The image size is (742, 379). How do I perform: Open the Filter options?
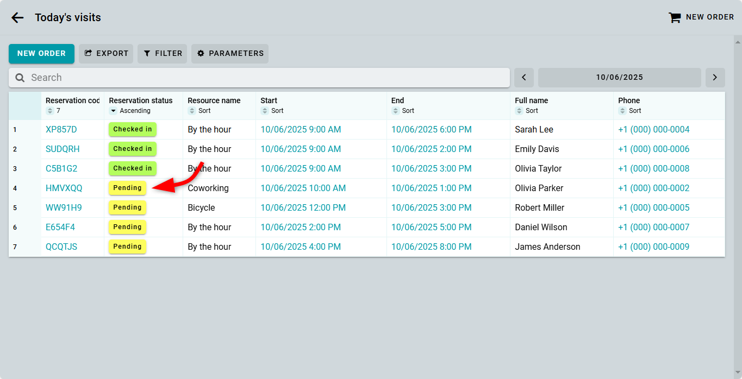tap(162, 54)
